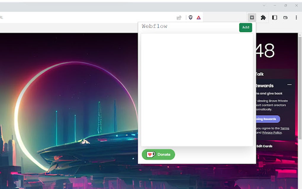Click the Brave Rewards triangle icon

coord(198,17)
